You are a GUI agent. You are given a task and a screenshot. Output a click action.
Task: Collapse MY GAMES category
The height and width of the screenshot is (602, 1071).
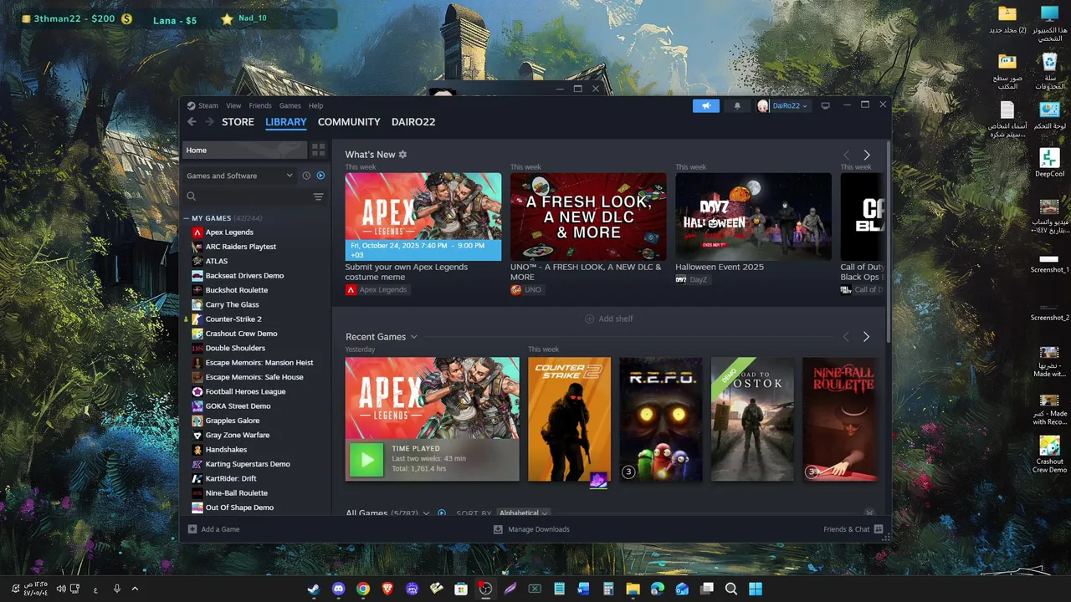pyautogui.click(x=186, y=218)
